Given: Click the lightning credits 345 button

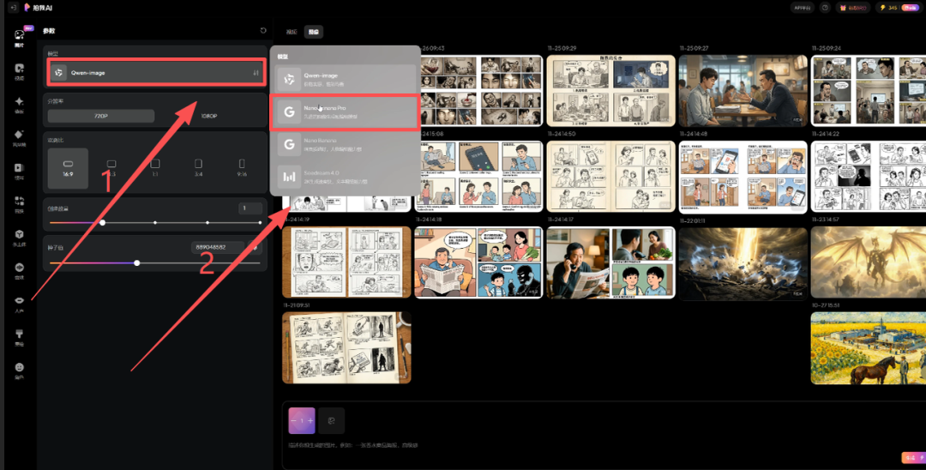Looking at the screenshot, I should [x=881, y=8].
